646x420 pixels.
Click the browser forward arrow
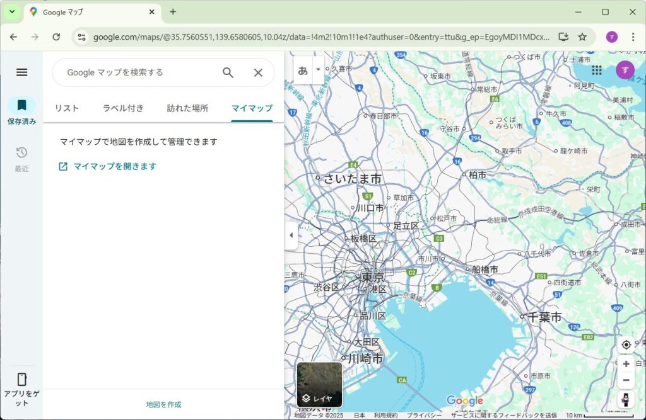(35, 37)
